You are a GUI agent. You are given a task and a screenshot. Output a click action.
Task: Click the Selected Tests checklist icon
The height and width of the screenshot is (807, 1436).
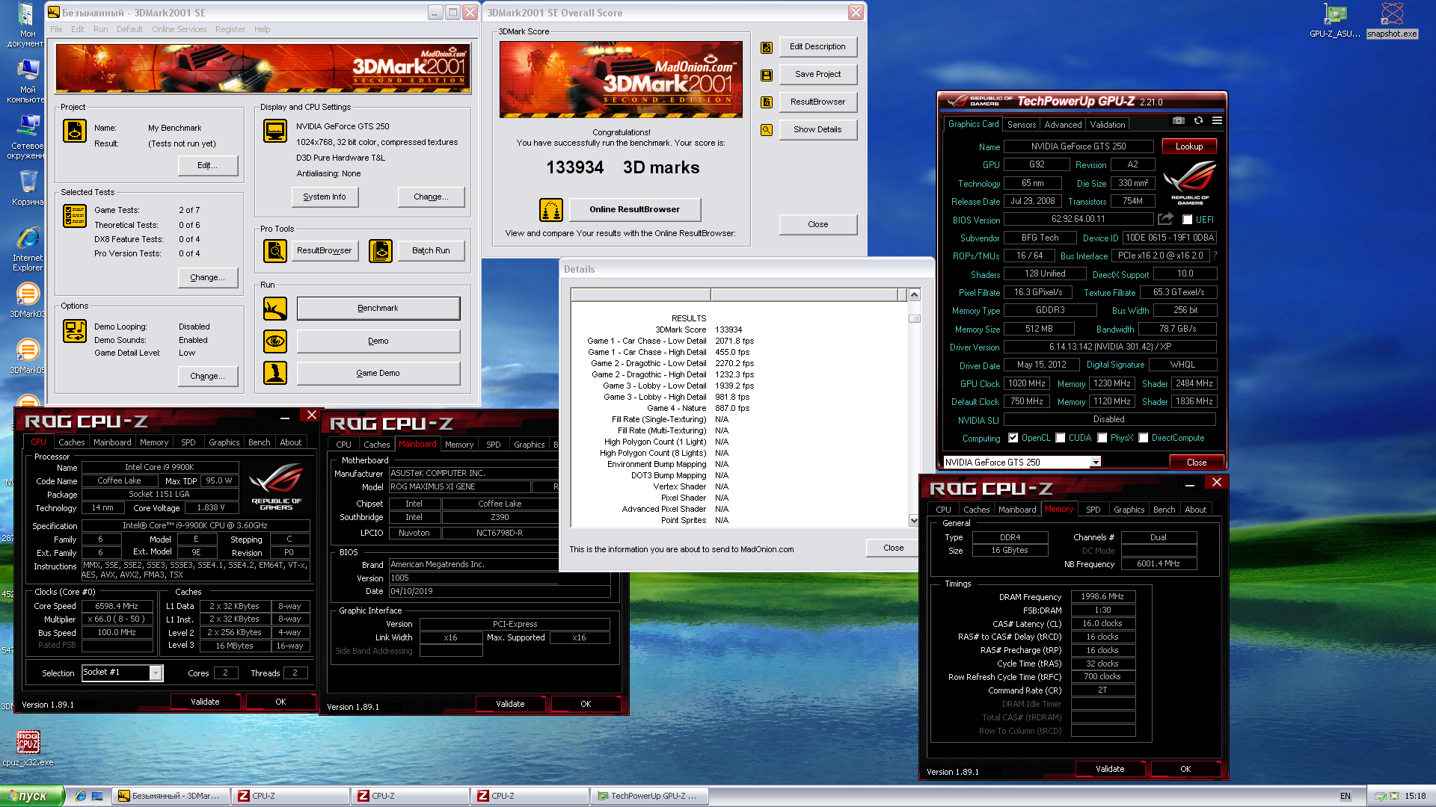click(74, 216)
